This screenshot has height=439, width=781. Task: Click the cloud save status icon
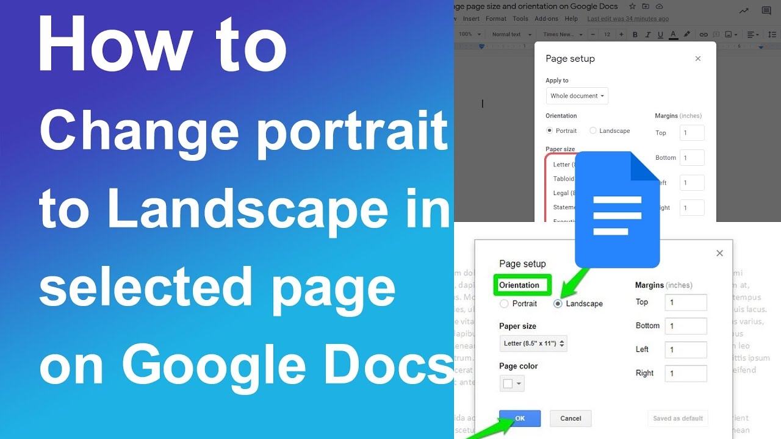[x=660, y=6]
